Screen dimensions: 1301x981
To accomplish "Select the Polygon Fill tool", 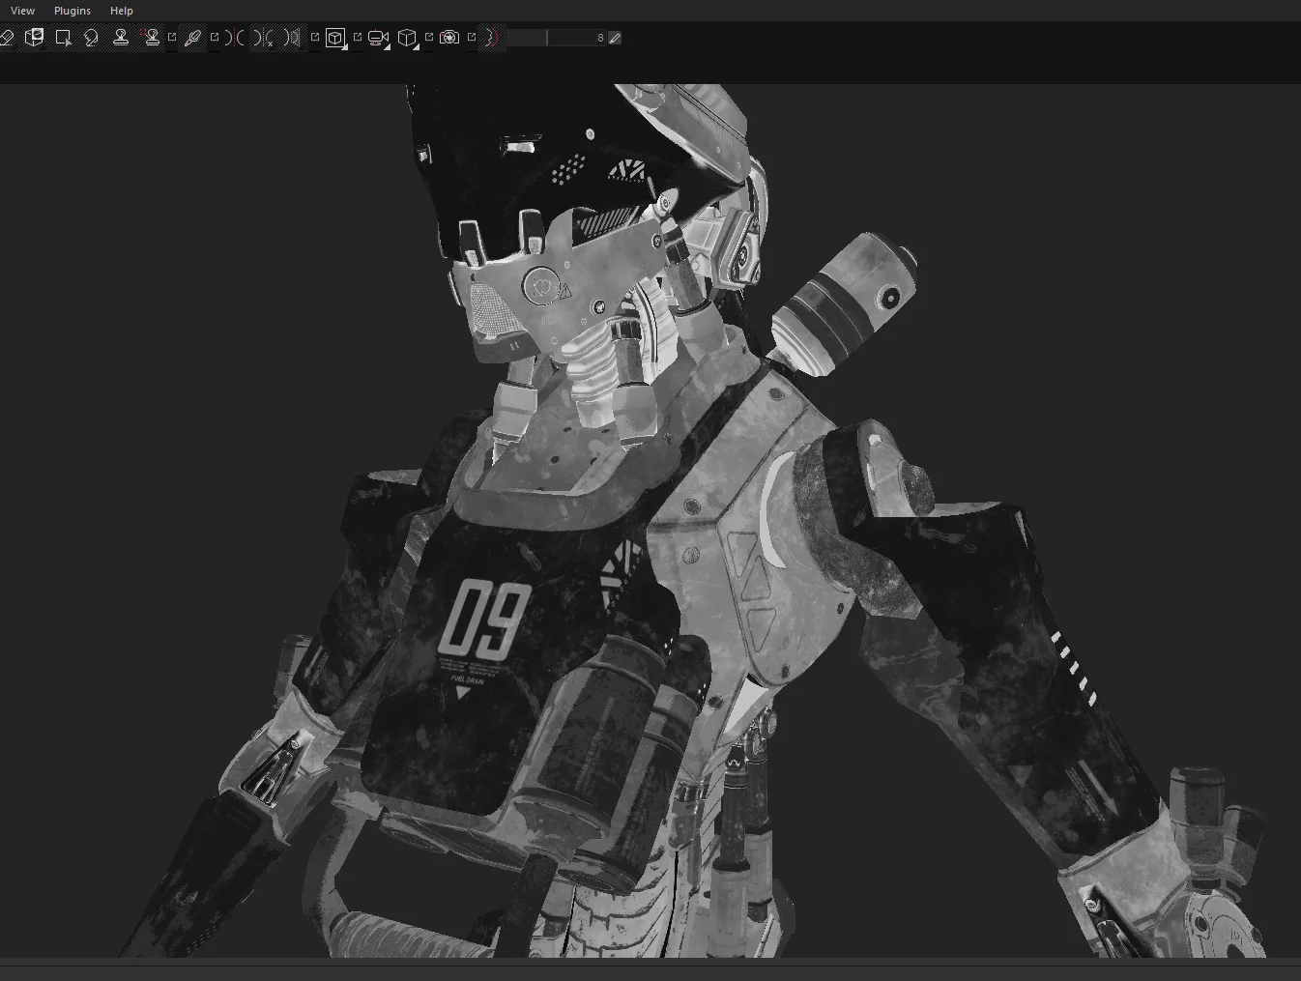I will click(64, 38).
